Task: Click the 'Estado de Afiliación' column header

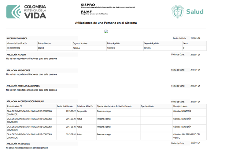Action: point(85,106)
